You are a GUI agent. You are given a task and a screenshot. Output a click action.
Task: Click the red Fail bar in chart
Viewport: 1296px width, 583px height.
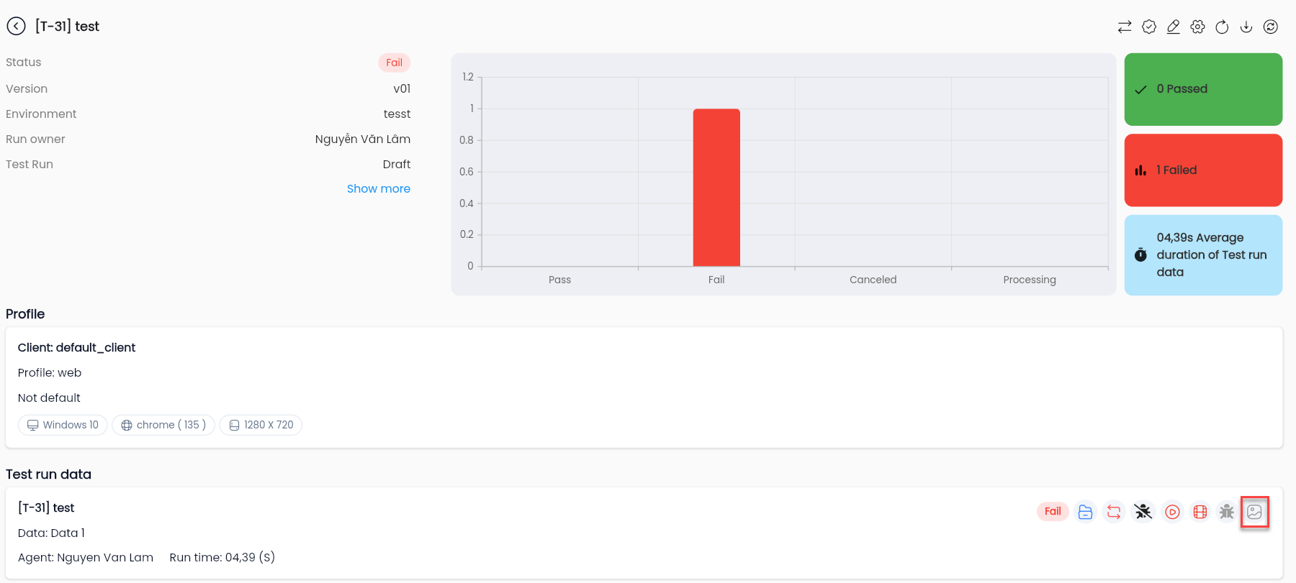coord(716,188)
